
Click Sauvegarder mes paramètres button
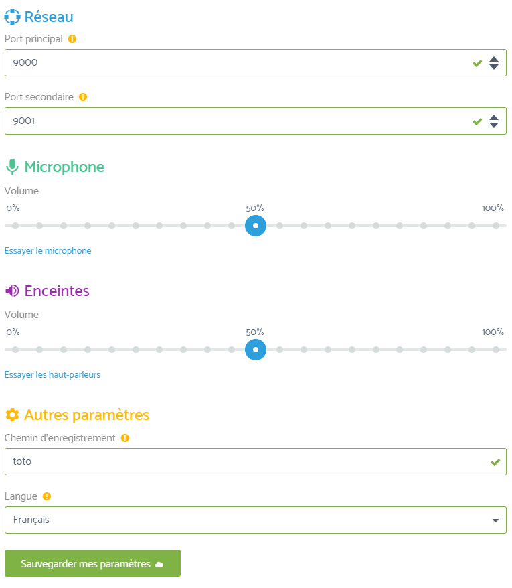92,563
